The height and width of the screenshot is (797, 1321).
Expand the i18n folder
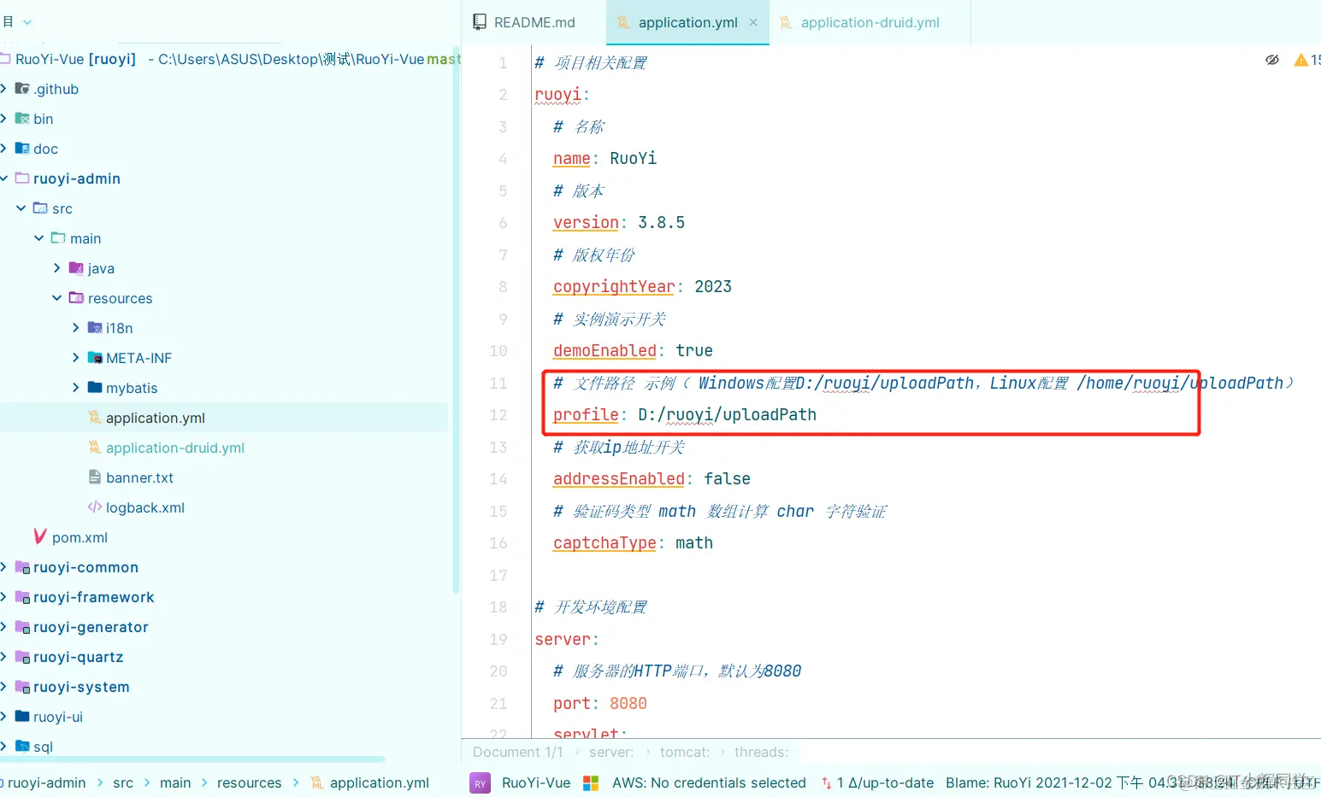click(75, 328)
